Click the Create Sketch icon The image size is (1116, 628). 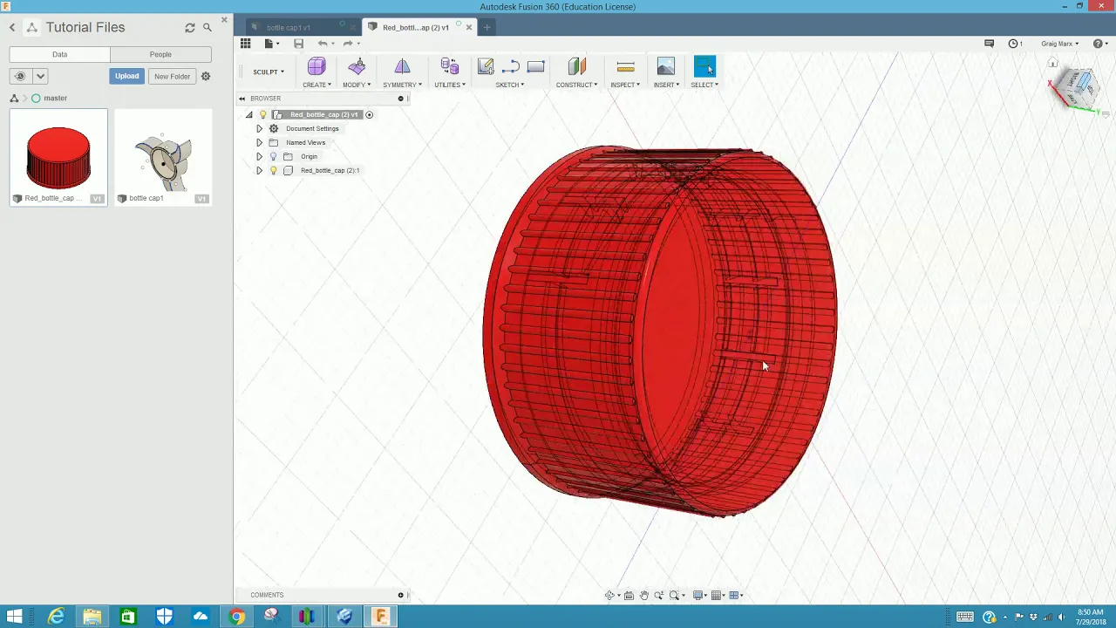click(x=486, y=67)
